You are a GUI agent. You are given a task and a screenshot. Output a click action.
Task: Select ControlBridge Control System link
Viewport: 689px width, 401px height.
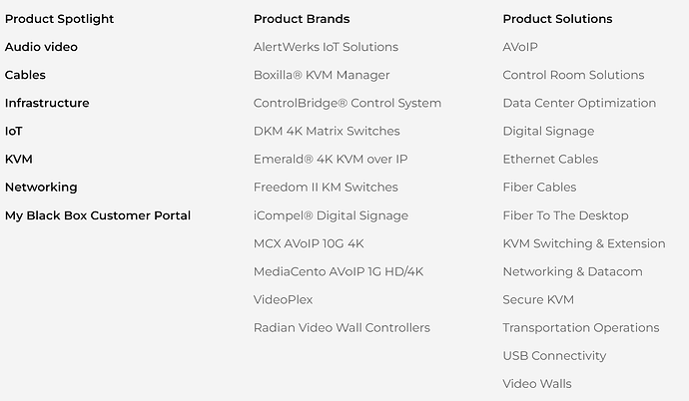[x=347, y=103]
